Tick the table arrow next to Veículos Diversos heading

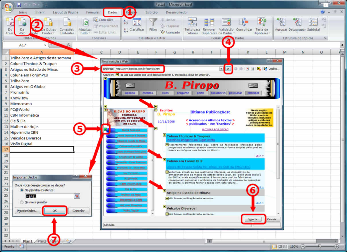164,207
